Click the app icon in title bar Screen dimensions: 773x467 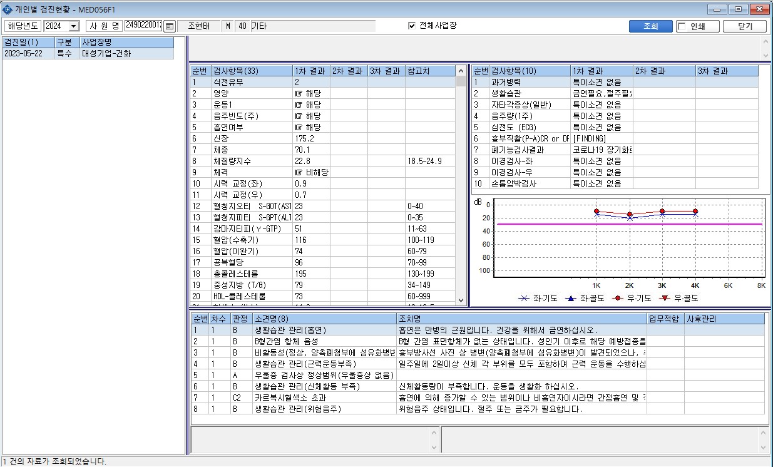coord(8,9)
